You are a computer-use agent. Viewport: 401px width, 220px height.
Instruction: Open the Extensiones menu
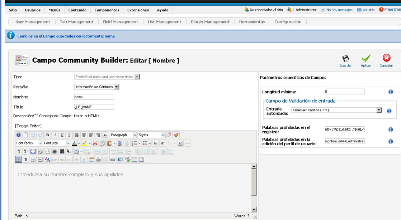138,10
